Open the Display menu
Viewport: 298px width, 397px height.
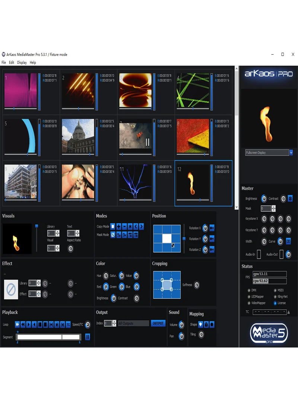point(22,63)
